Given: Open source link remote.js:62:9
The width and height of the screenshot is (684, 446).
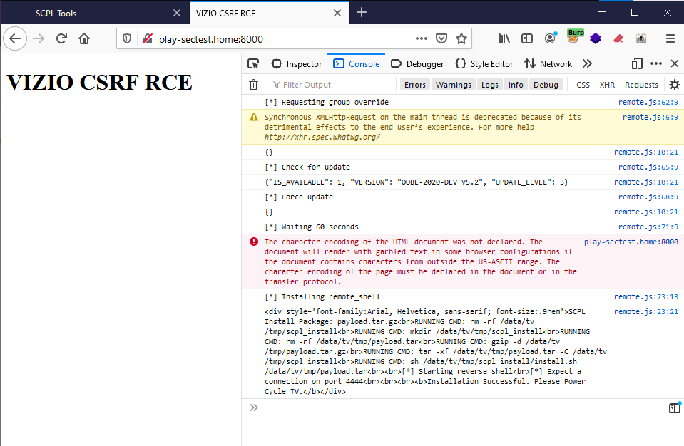Looking at the screenshot, I should click(x=648, y=102).
